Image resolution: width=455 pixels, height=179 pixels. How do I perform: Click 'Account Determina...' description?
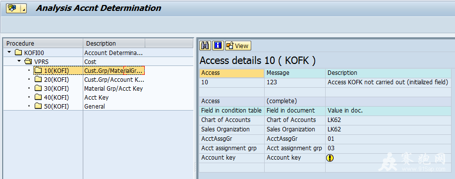click(114, 53)
